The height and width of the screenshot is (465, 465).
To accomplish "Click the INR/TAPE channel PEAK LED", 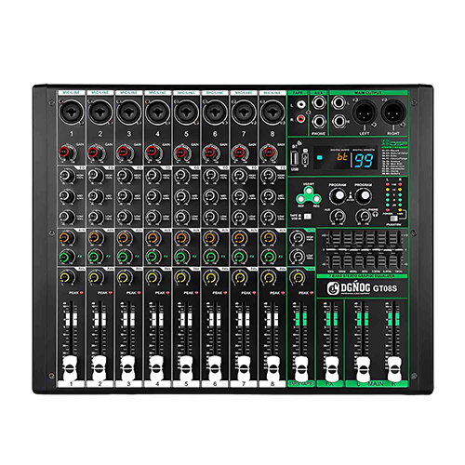I will [312, 293].
